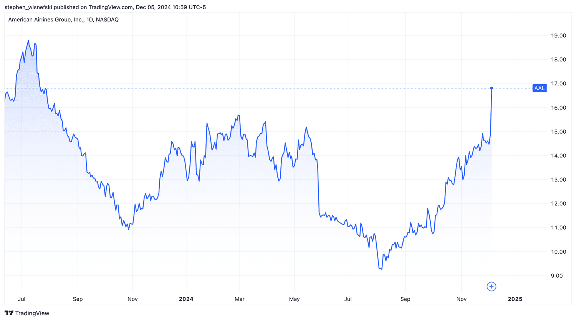This screenshot has width=576, height=321.
Task: Click the last price dot at the end of the line
Action: coord(492,88)
